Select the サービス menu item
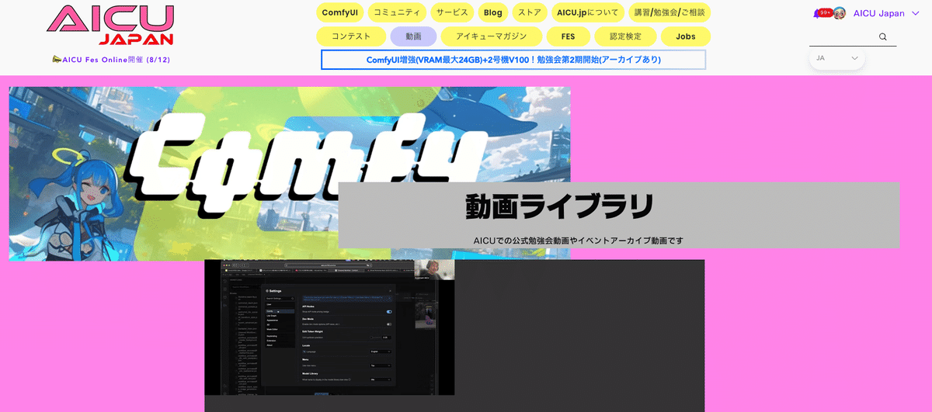This screenshot has height=412, width=932. coord(451,12)
